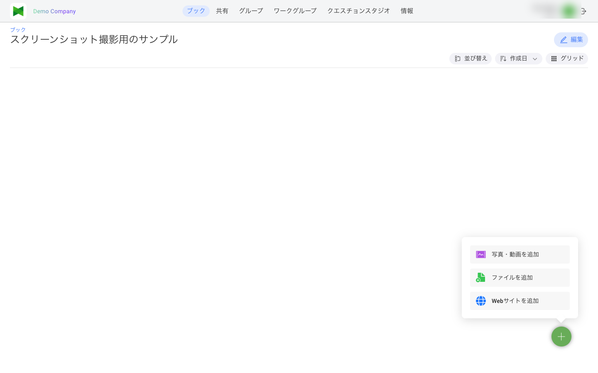The width and height of the screenshot is (598, 373).
Task: Open the 作成日 sort dropdown
Action: point(519,58)
